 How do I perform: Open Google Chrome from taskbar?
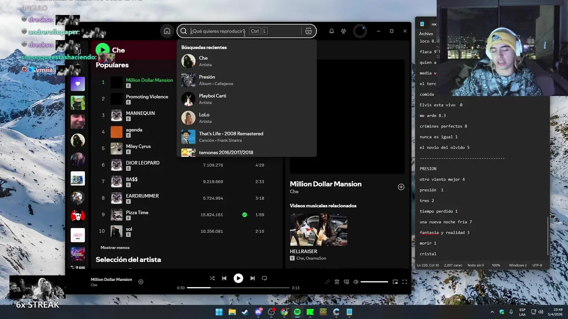point(284,312)
